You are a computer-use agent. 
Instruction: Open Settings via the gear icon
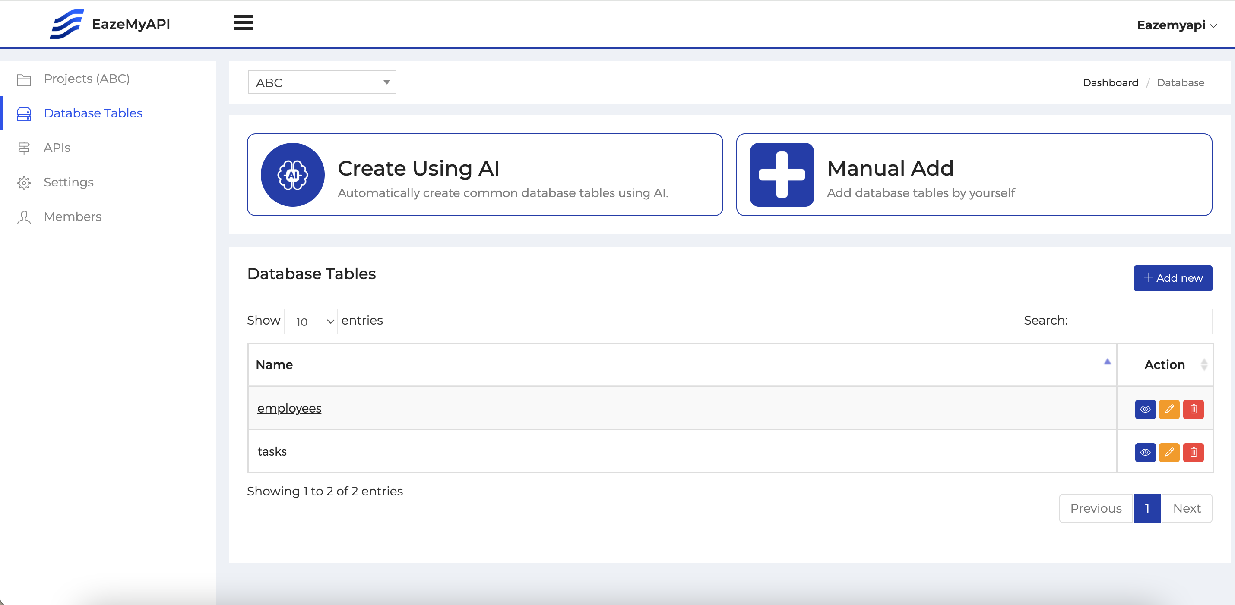[x=24, y=183]
